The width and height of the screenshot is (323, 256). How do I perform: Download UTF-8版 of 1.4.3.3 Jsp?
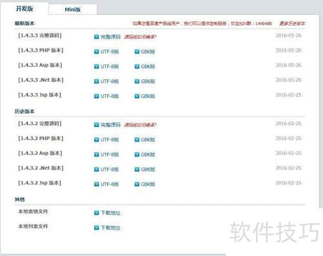110,96
